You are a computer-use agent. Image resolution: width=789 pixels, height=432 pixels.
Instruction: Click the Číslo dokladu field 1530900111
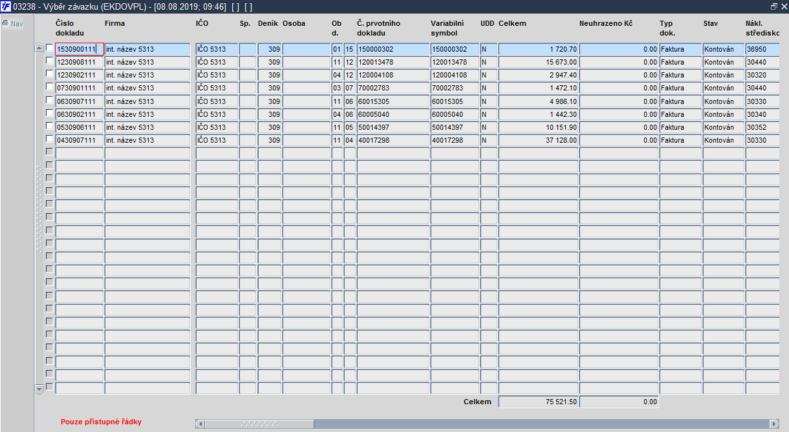[80, 49]
